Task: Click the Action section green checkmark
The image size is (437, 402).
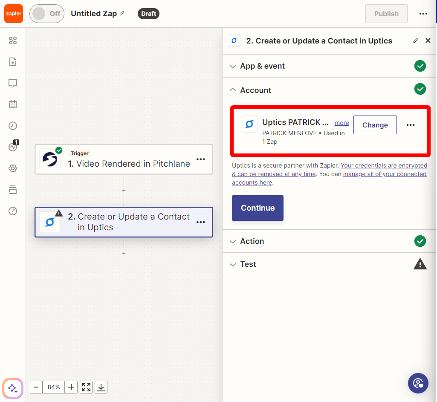Action: pos(420,241)
